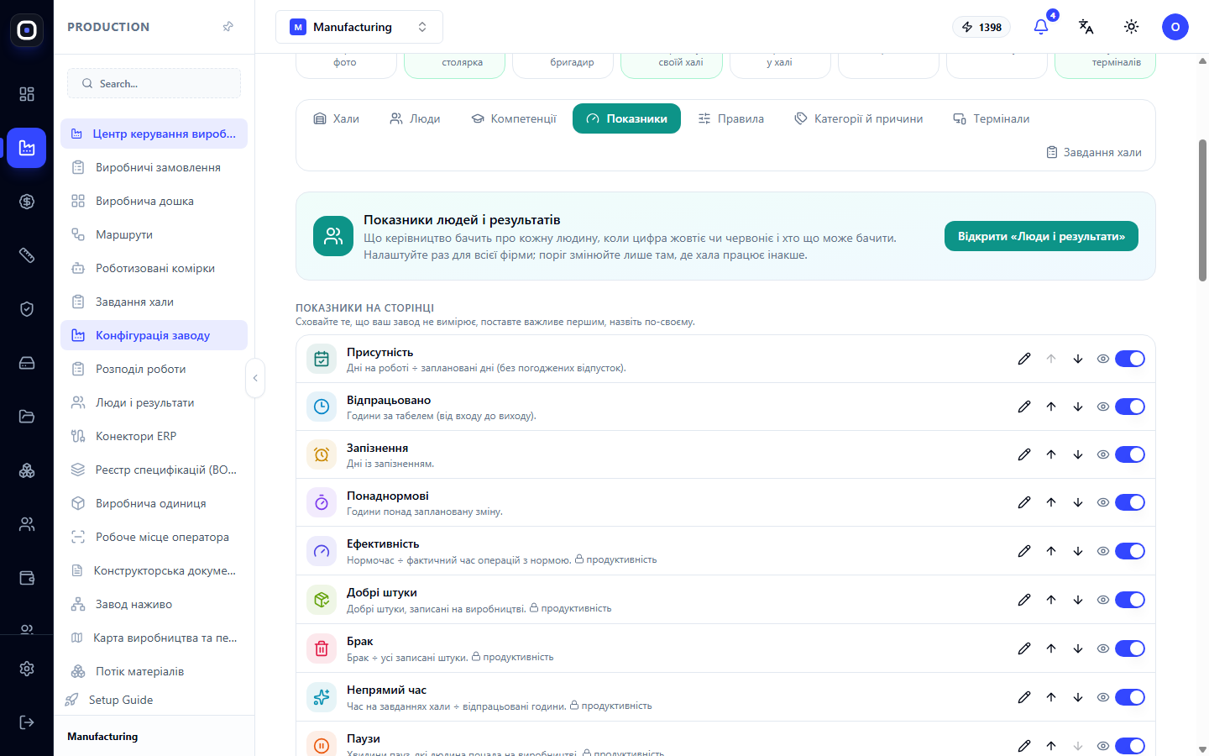
Task: Edit the Присутність metric with pencil icon
Action: pos(1024,359)
